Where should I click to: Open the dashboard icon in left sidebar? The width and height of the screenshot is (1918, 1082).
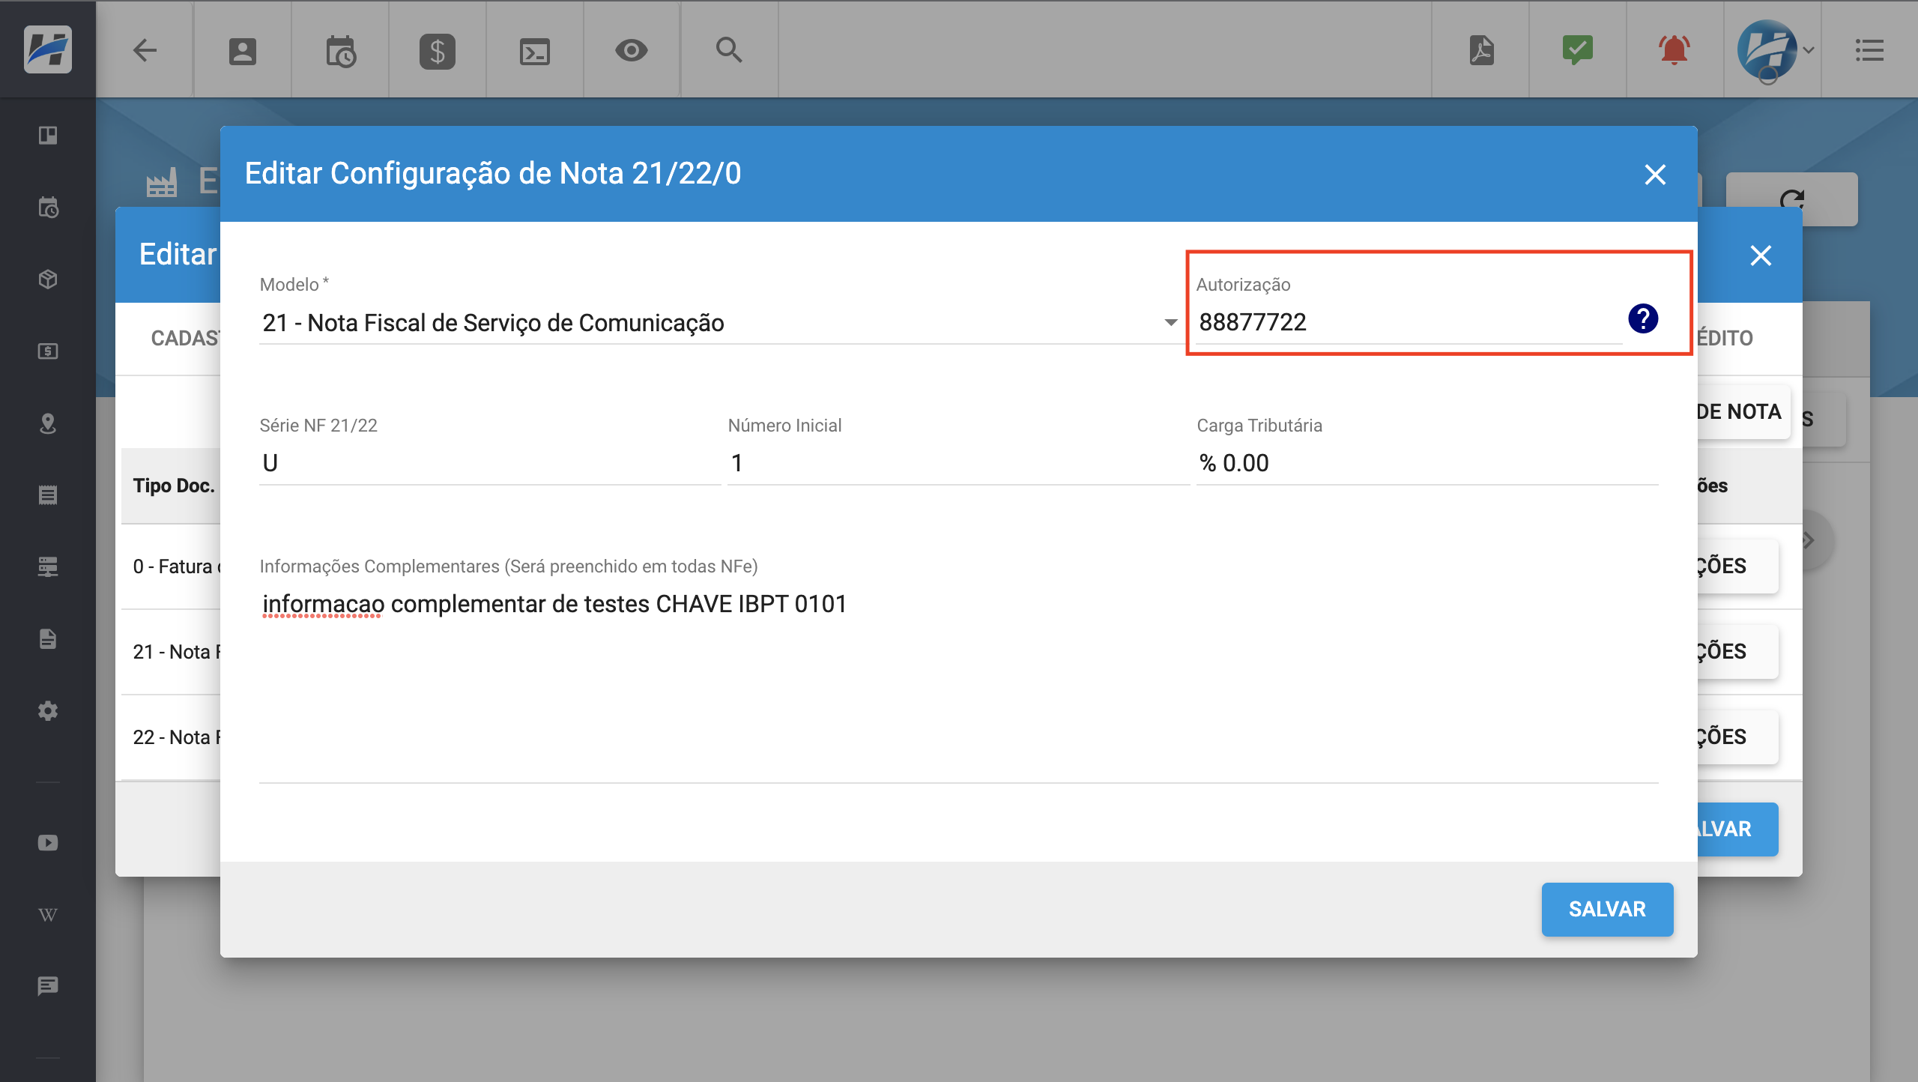pos(48,135)
